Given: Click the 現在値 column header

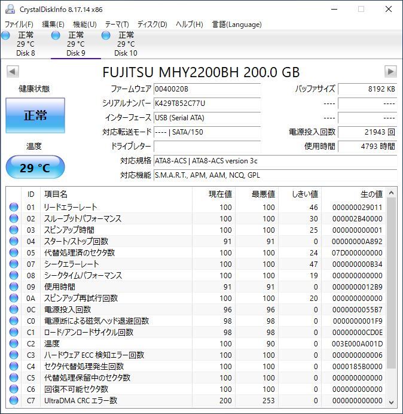Looking at the screenshot, I should click(214, 194).
